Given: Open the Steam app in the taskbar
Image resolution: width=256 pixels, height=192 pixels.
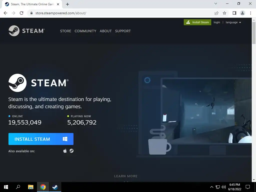Looking at the screenshot, I should pos(55,187).
